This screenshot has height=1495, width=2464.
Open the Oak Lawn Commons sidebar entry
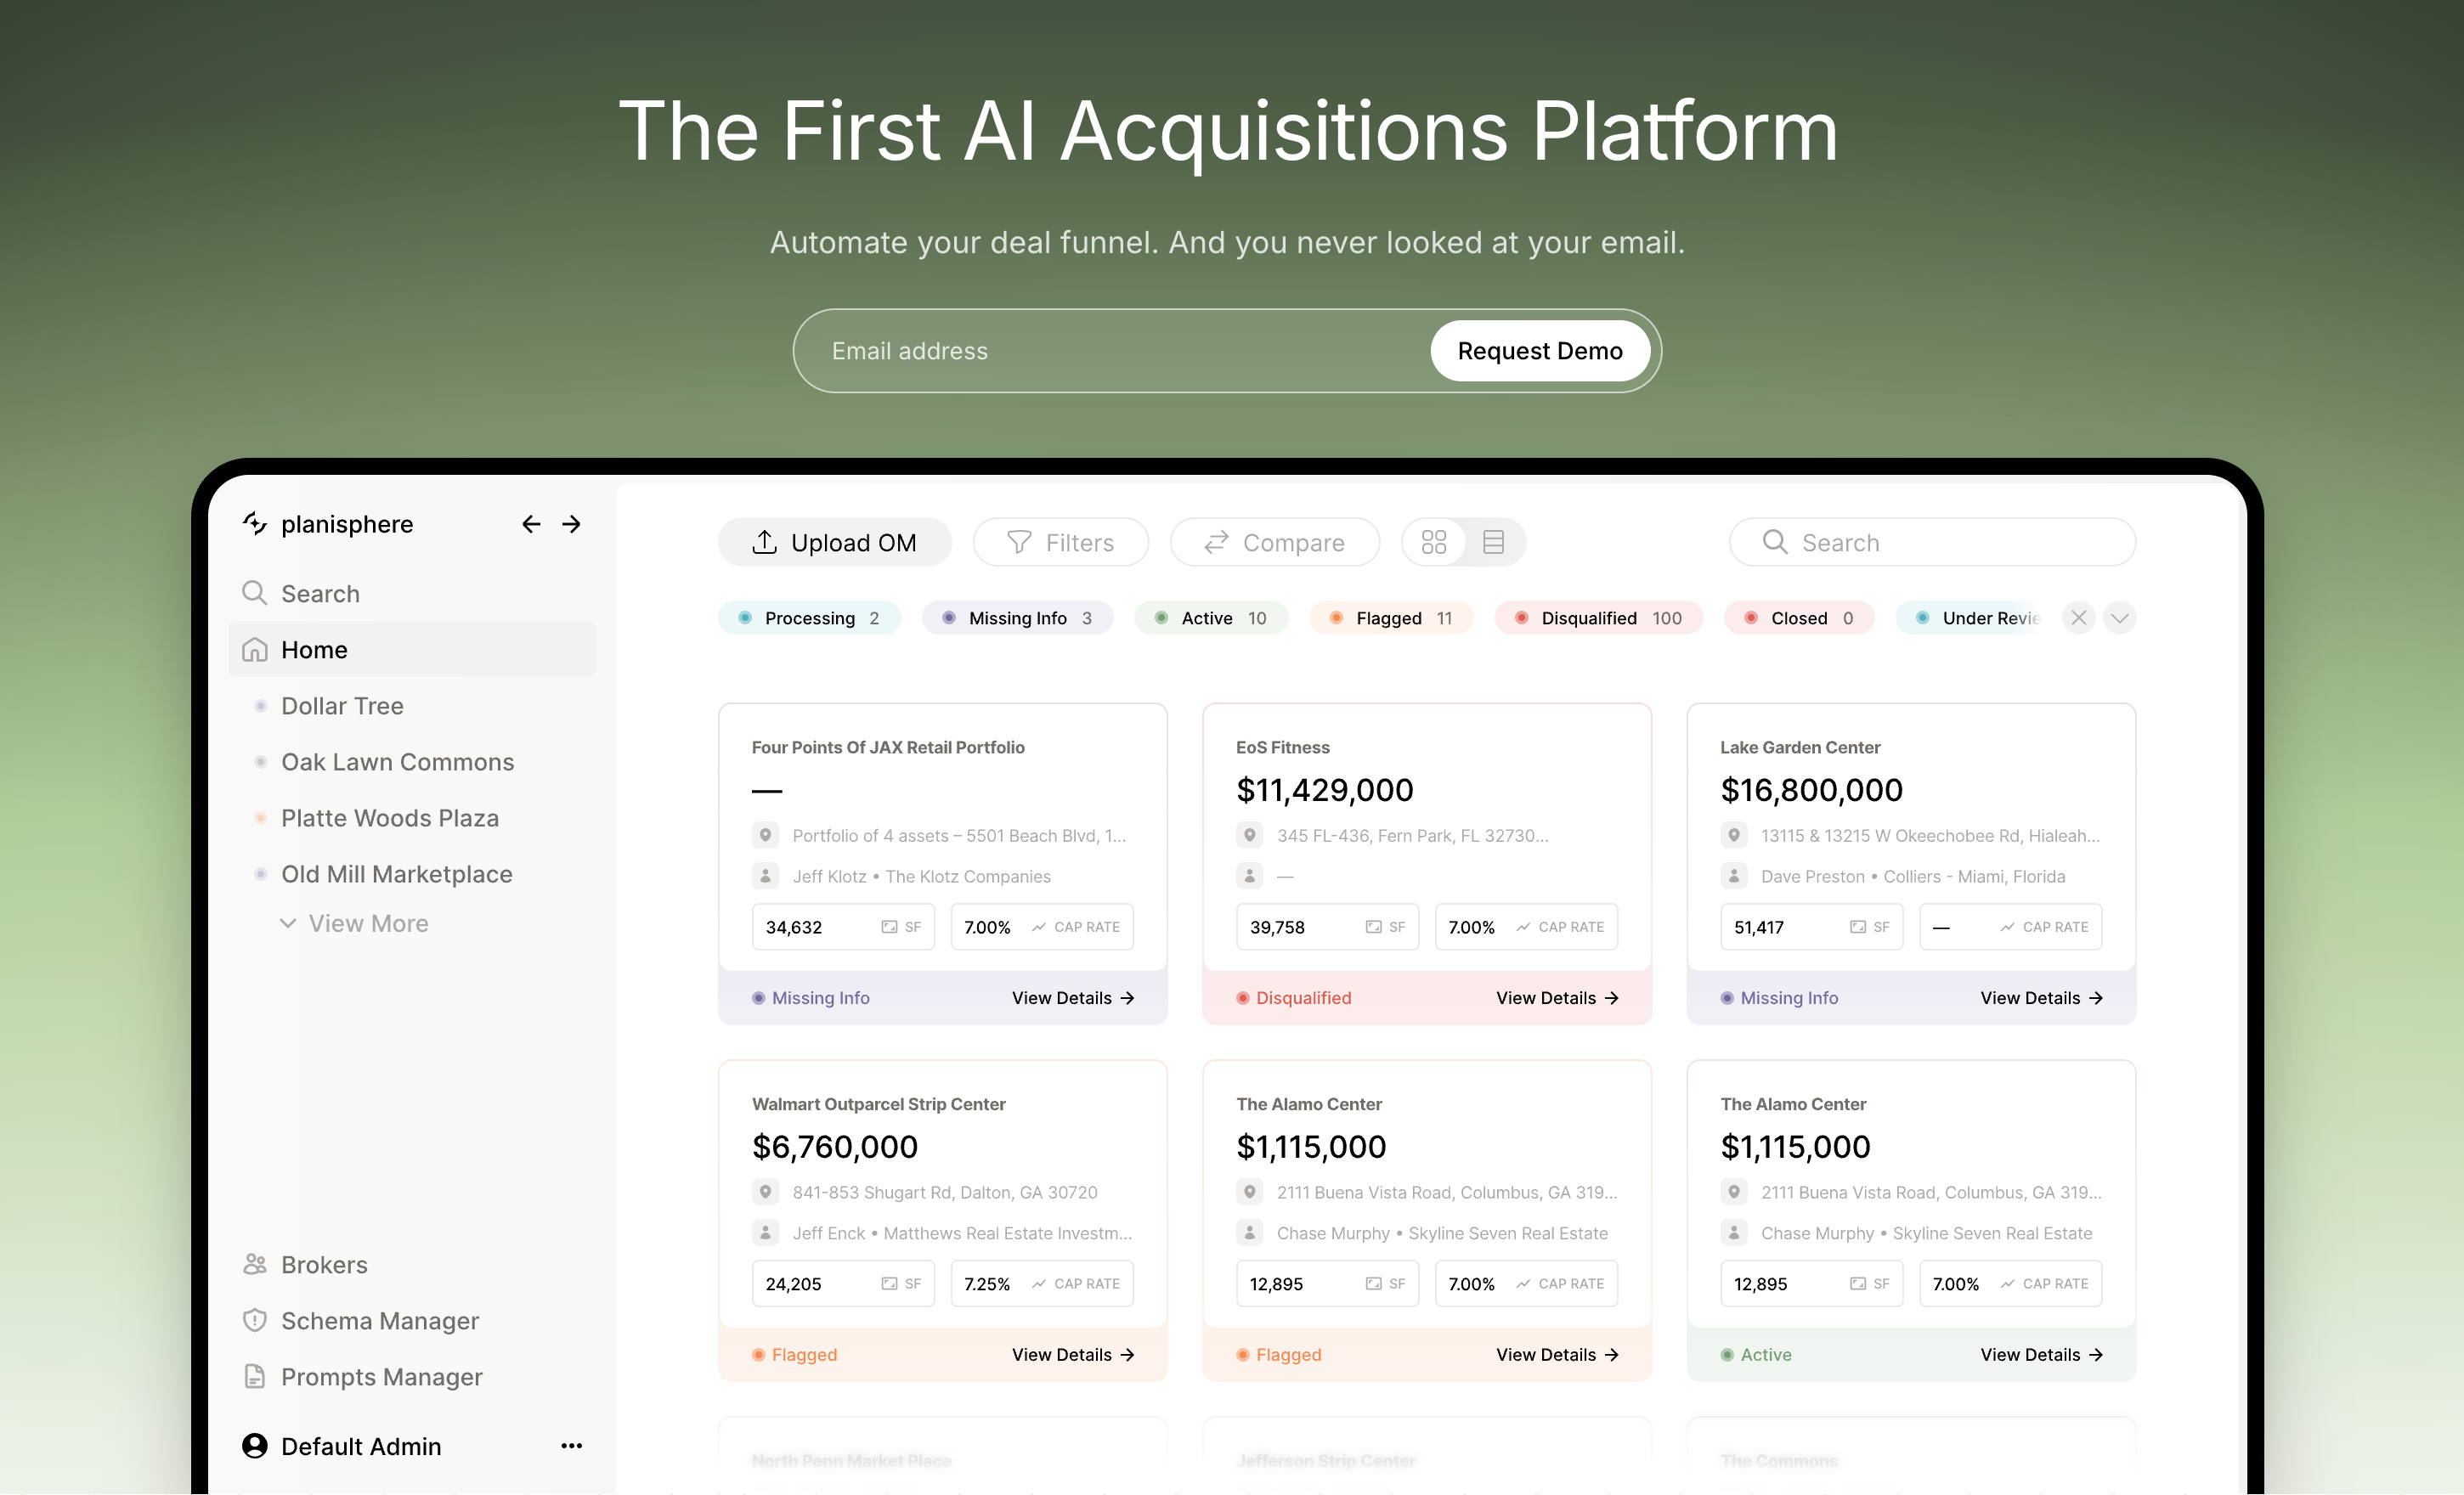tap(397, 762)
